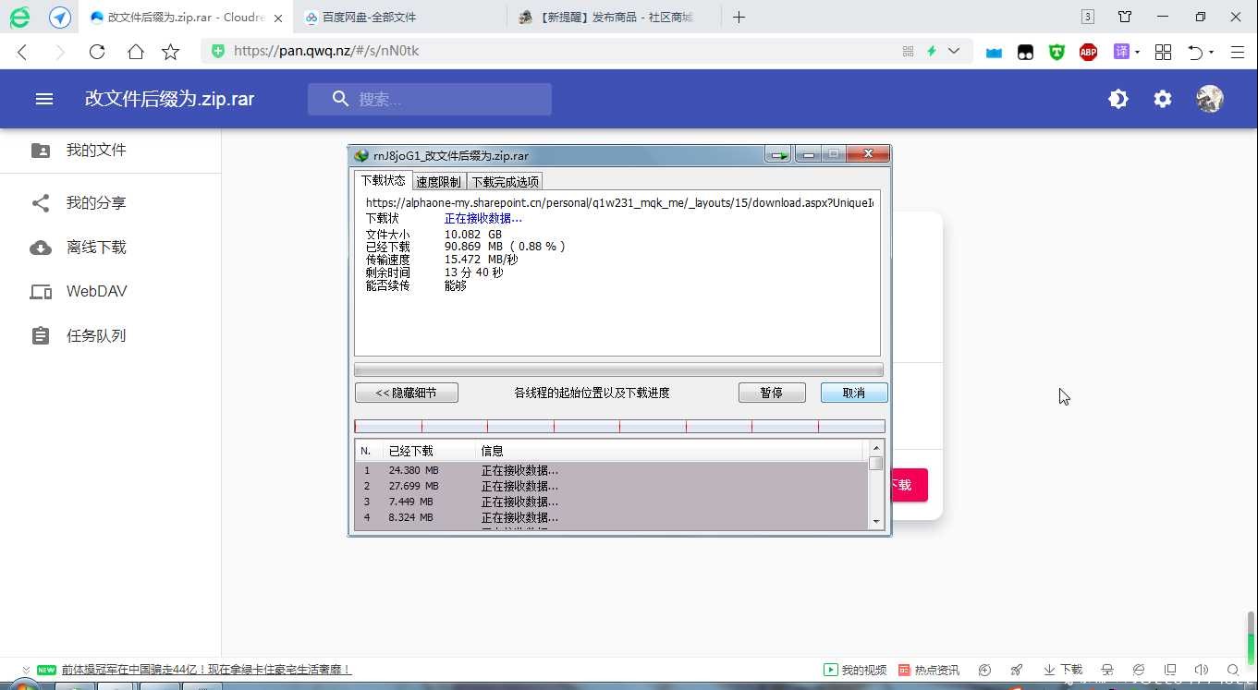1258x690 pixels.
Task: Sort by the 已经下载 column header
Action: 430,451
